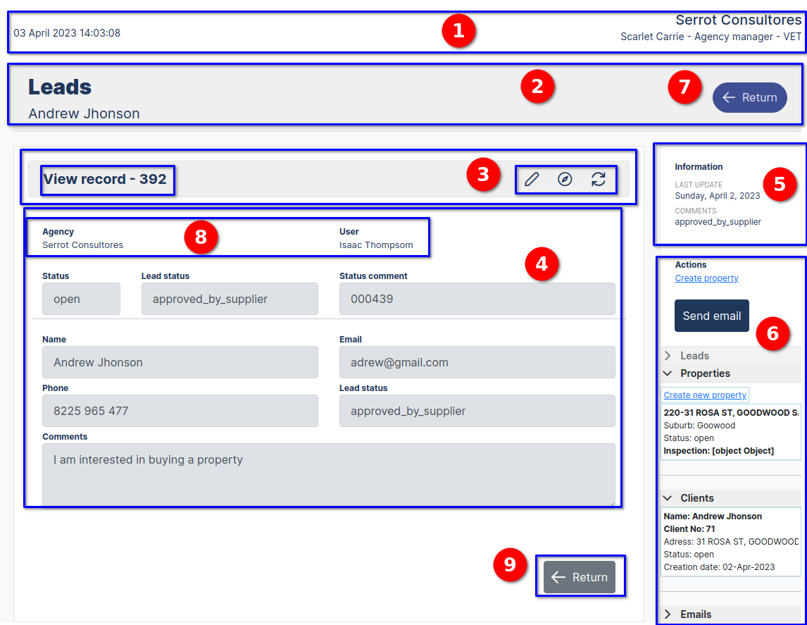Screen dimensions: 807x625
Task: Open the Create property link
Action: click(x=706, y=278)
